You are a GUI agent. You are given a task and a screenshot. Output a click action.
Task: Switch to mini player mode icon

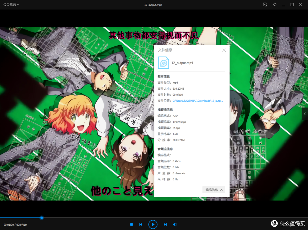click(x=265, y=5)
